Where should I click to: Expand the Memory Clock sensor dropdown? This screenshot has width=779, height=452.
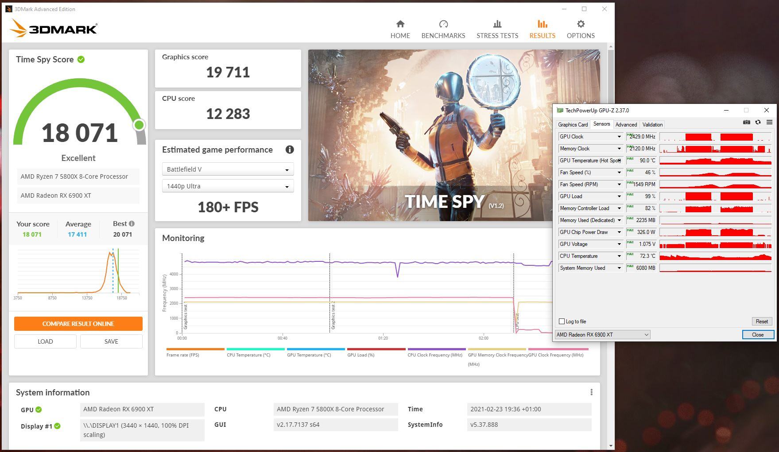pos(619,149)
